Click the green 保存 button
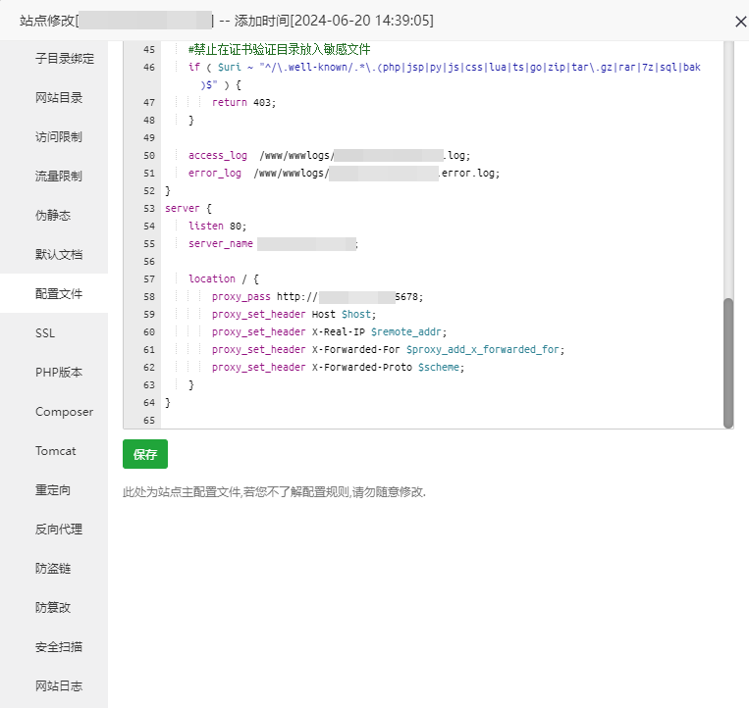The width and height of the screenshot is (749, 708). pos(145,454)
